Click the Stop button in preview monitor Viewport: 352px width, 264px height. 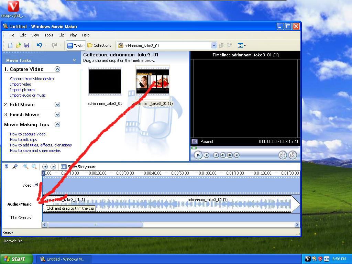[x=207, y=155]
